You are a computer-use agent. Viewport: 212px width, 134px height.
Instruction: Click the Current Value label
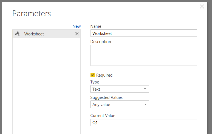(103, 116)
